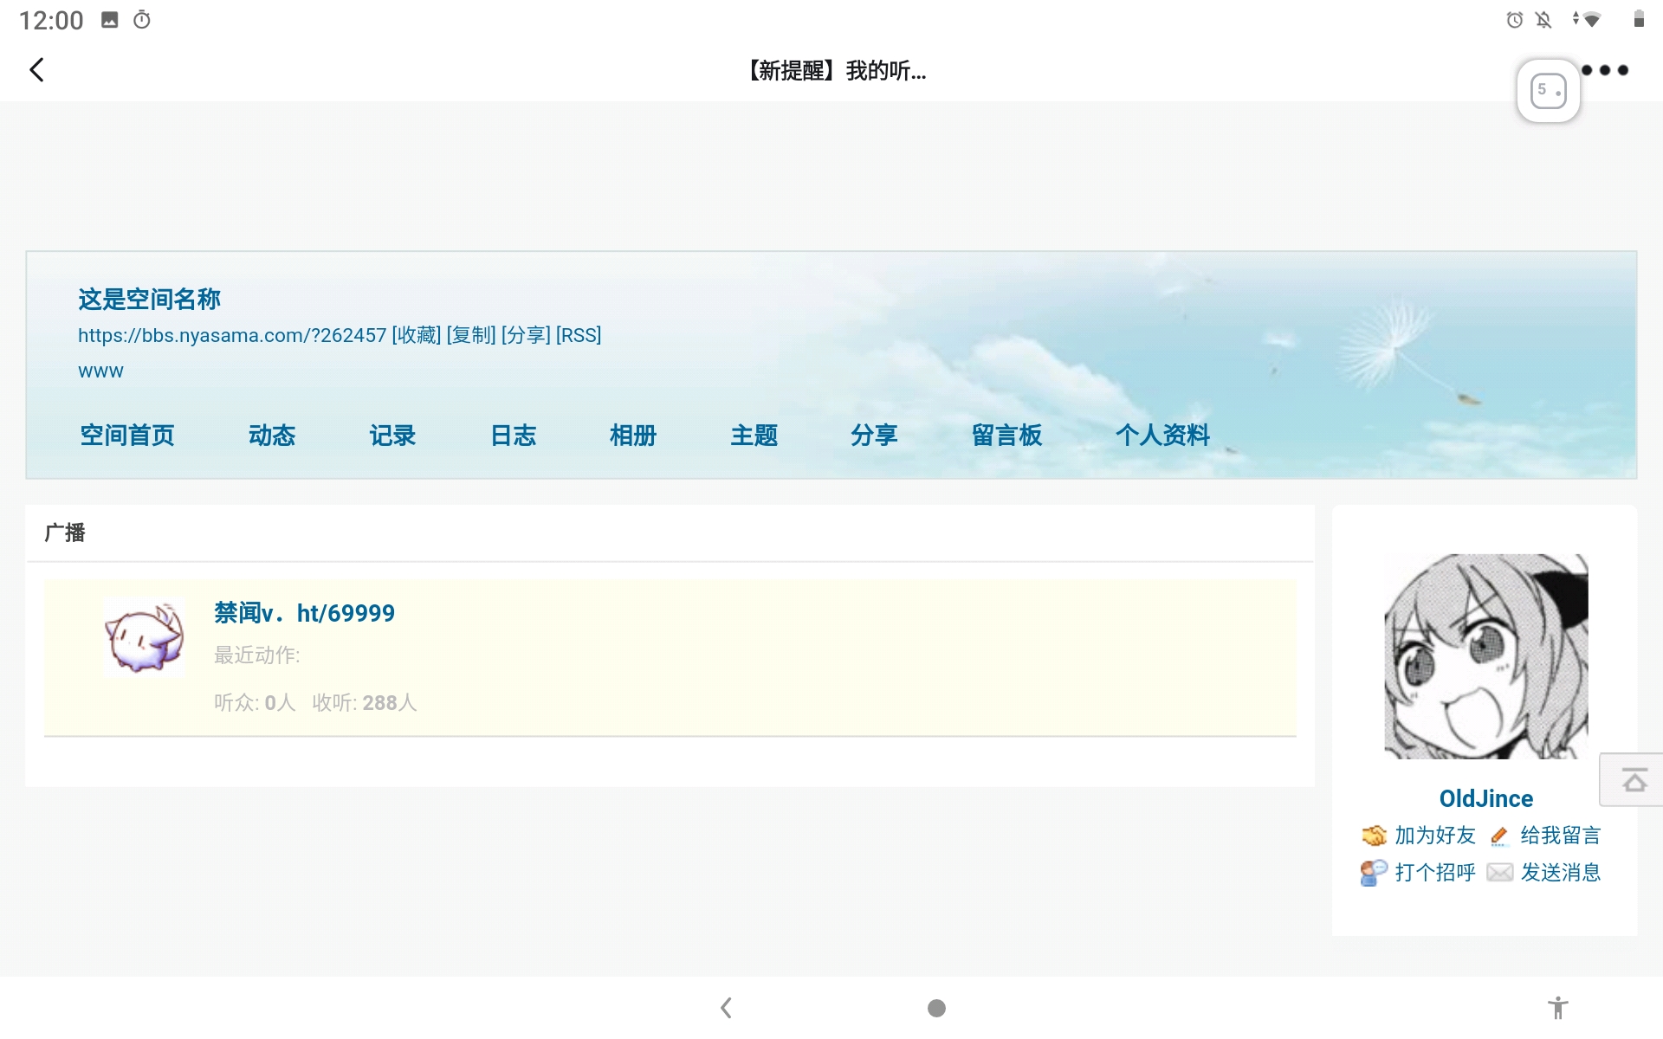
Task: Click the pencil leave-message icon
Action: 1499,836
